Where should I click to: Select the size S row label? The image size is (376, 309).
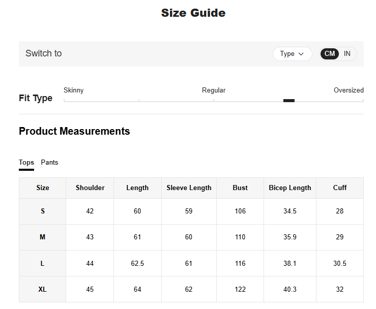[x=43, y=211]
